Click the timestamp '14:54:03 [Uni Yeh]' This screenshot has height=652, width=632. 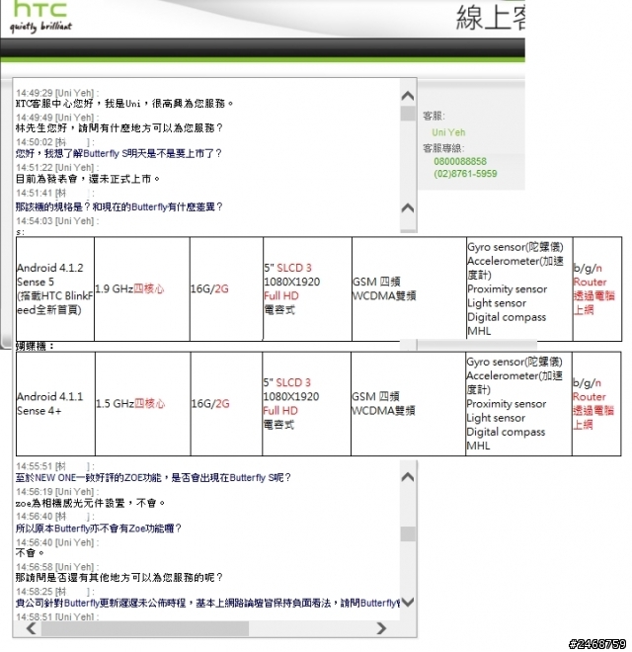click(57, 221)
